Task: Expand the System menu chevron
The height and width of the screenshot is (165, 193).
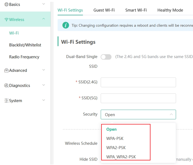Action: tap(44, 100)
